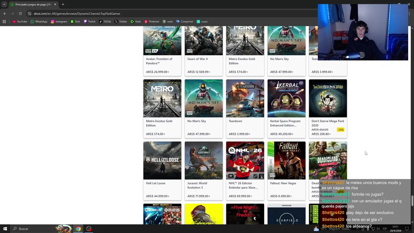Open the Dead Island bundle cover image

(x=328, y=161)
